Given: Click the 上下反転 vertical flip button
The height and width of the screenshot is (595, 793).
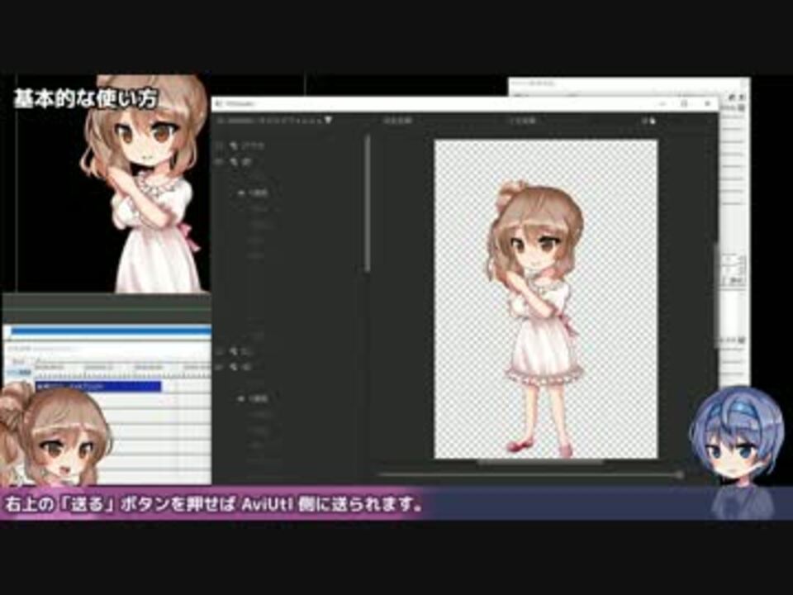Looking at the screenshot, I should coord(522,121).
